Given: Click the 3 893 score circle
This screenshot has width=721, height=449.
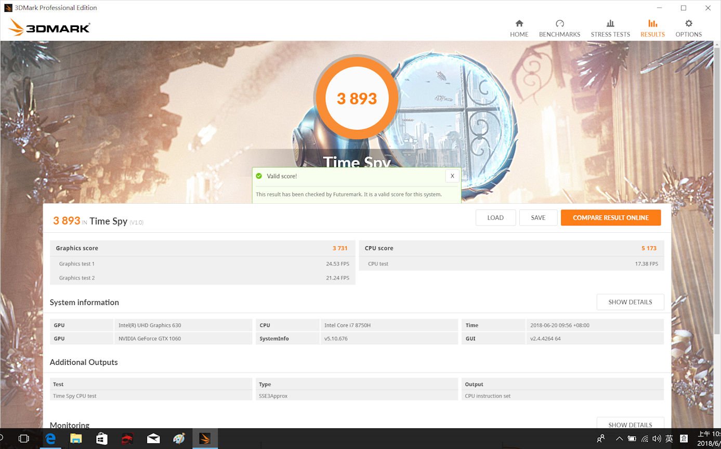Looking at the screenshot, I should [x=357, y=98].
